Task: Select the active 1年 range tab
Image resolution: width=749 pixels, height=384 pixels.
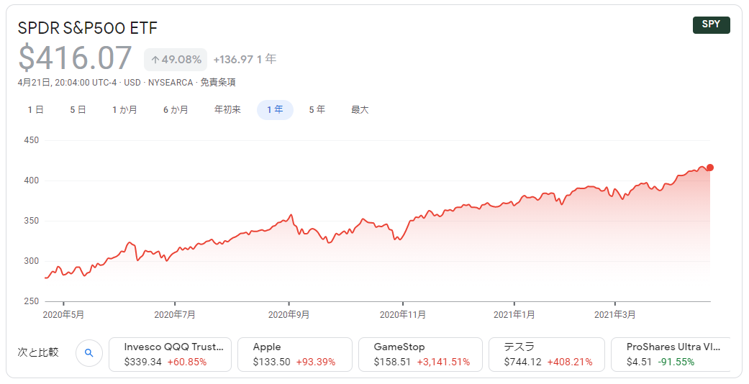Action: [275, 110]
